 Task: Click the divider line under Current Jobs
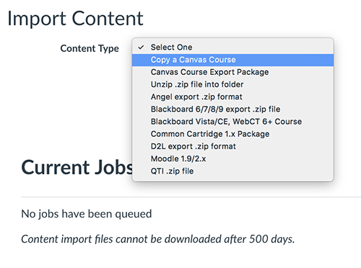tap(191, 197)
